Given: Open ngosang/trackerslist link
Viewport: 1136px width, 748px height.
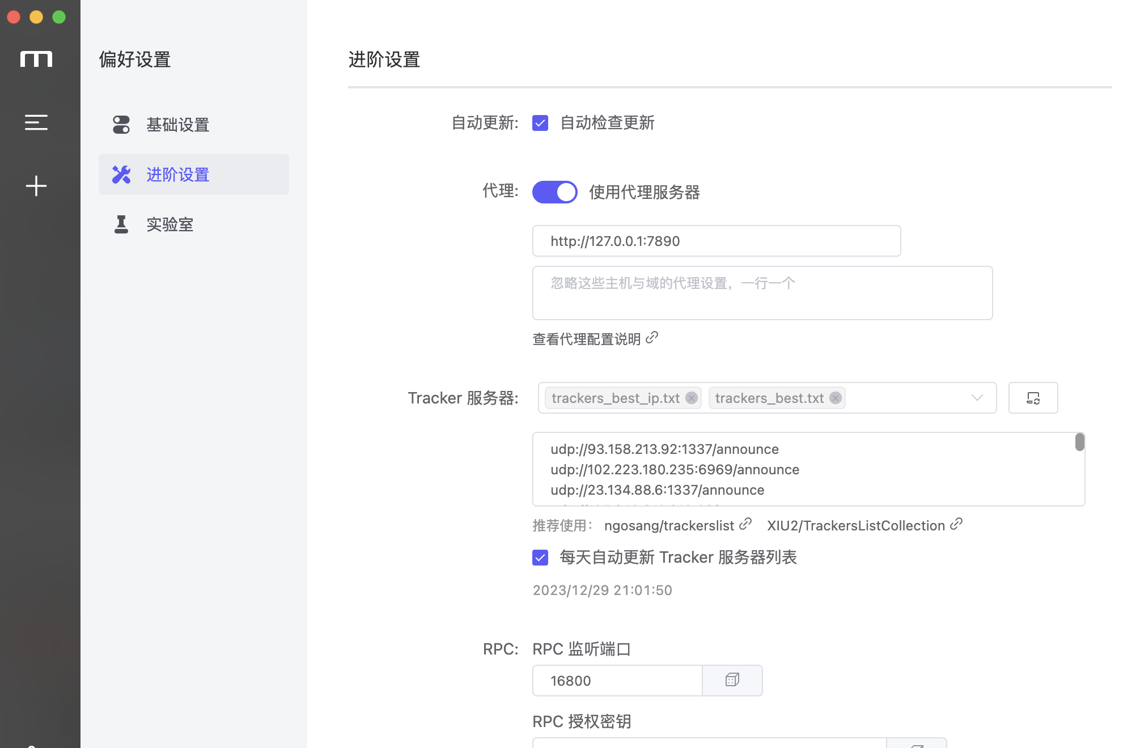Looking at the screenshot, I should pyautogui.click(x=669, y=525).
